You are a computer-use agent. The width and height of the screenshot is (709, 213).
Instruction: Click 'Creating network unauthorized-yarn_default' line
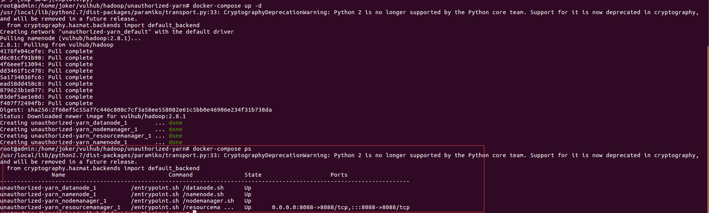pos(117,32)
